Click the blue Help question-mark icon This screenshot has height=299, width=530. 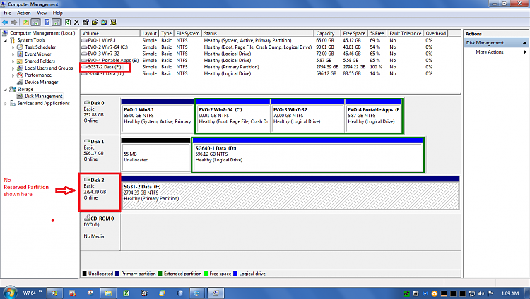[47, 23]
